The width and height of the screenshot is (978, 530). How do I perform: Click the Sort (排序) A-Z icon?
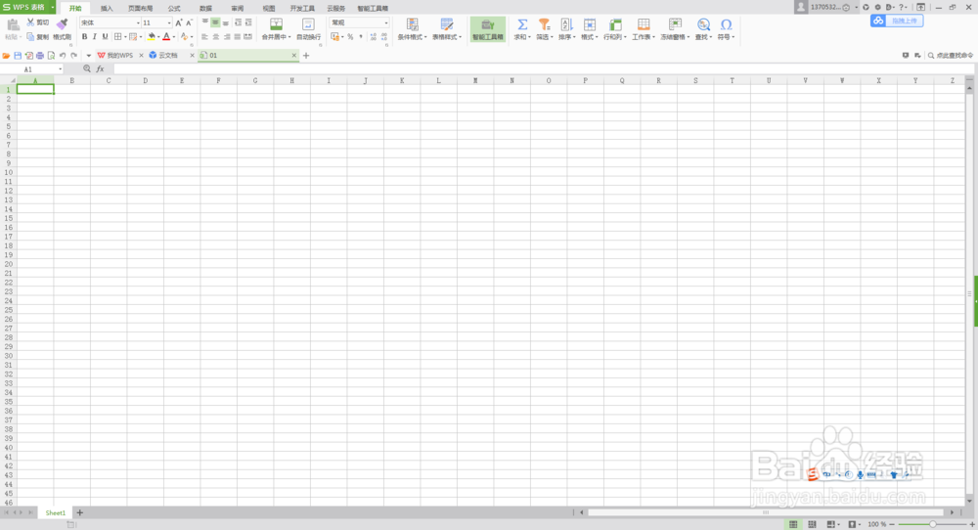[x=566, y=24]
